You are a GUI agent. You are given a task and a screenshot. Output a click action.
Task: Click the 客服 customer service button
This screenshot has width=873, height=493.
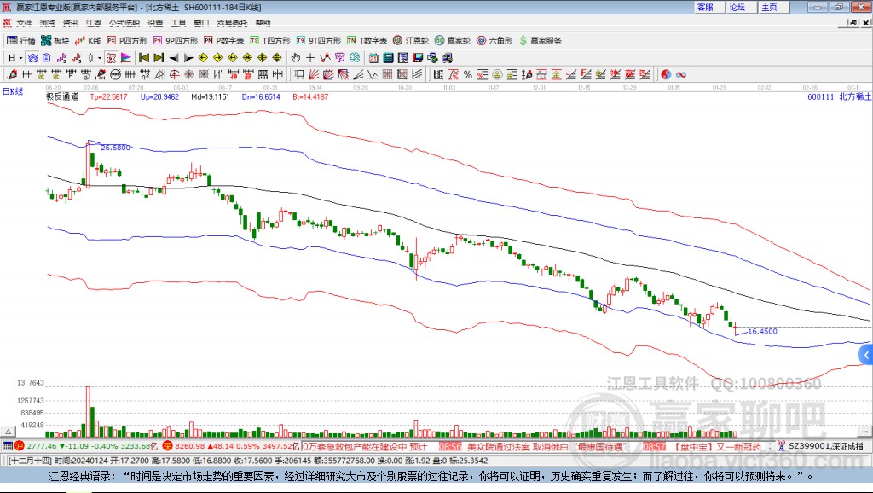[709, 7]
